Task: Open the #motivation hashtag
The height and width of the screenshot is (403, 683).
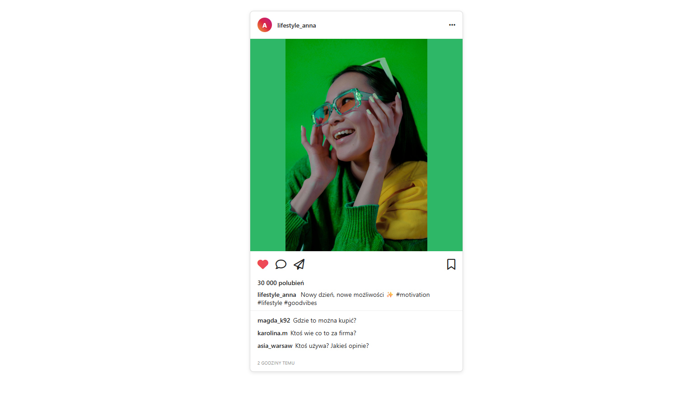Action: coord(413,295)
